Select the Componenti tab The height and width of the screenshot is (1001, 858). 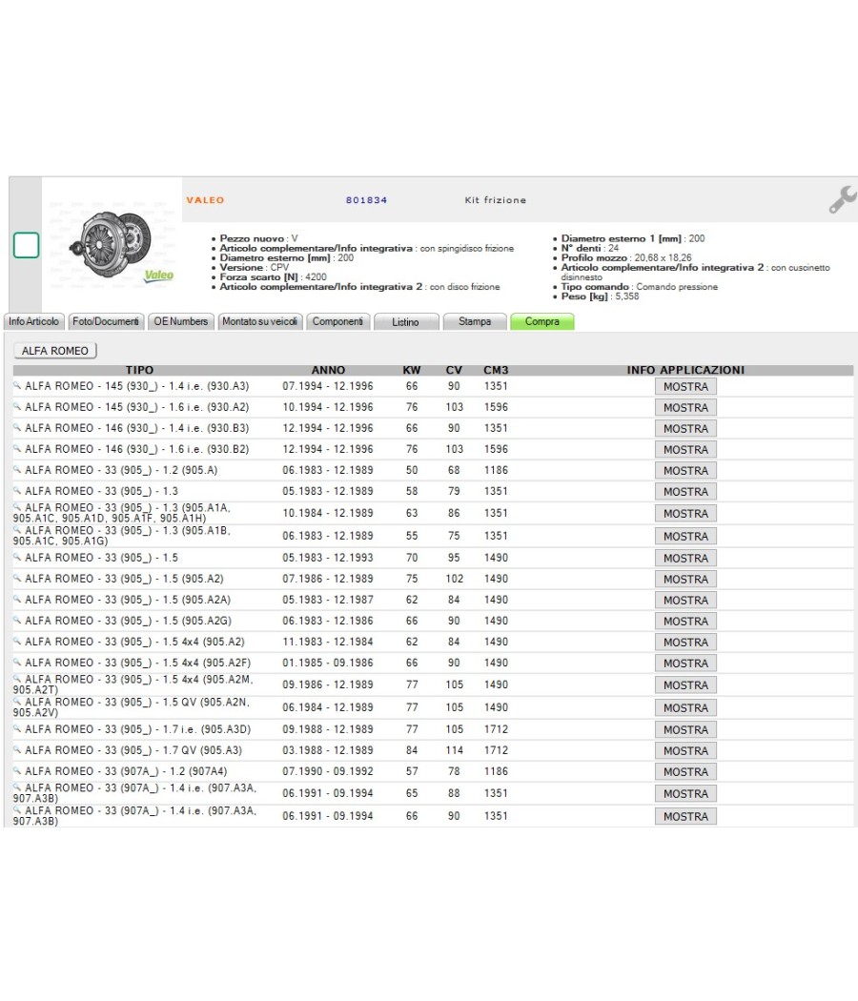337,322
